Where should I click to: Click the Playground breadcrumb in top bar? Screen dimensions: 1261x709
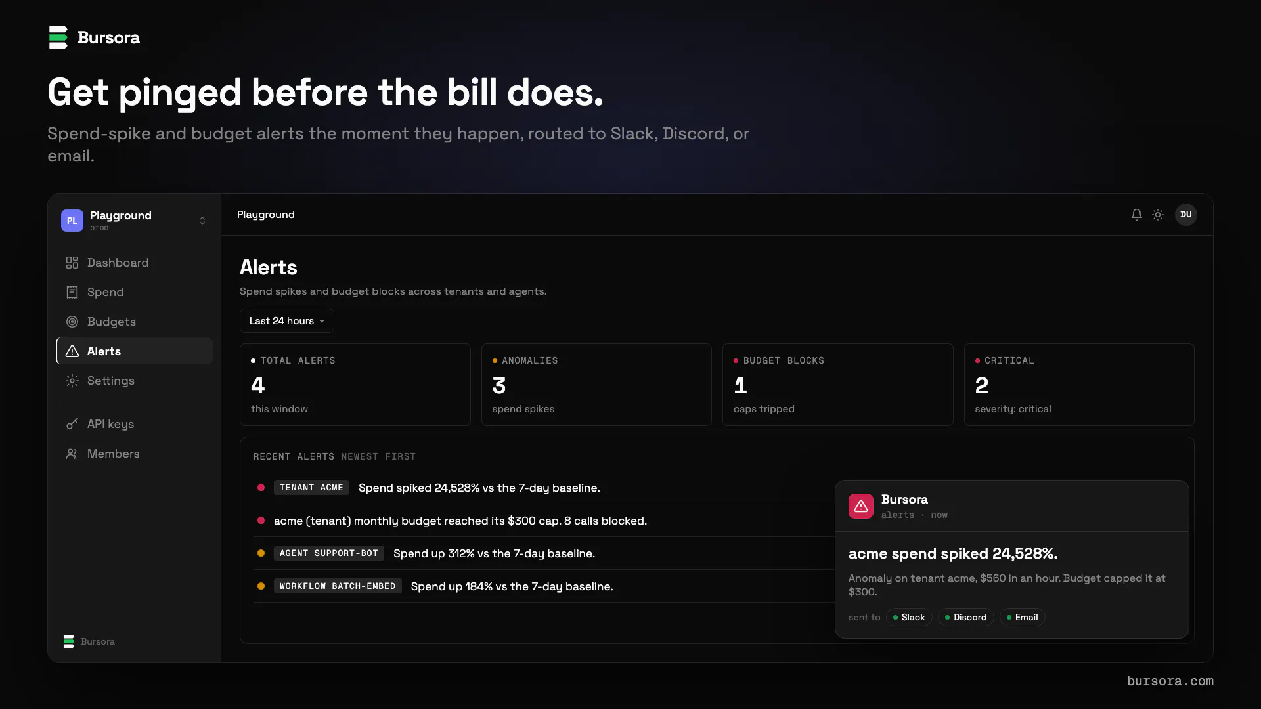266,215
